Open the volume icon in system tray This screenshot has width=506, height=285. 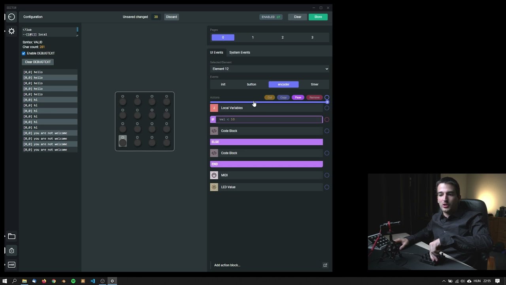pos(463,281)
